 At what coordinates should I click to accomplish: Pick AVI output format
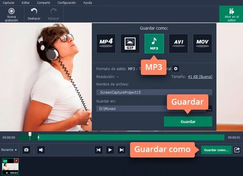178,43
